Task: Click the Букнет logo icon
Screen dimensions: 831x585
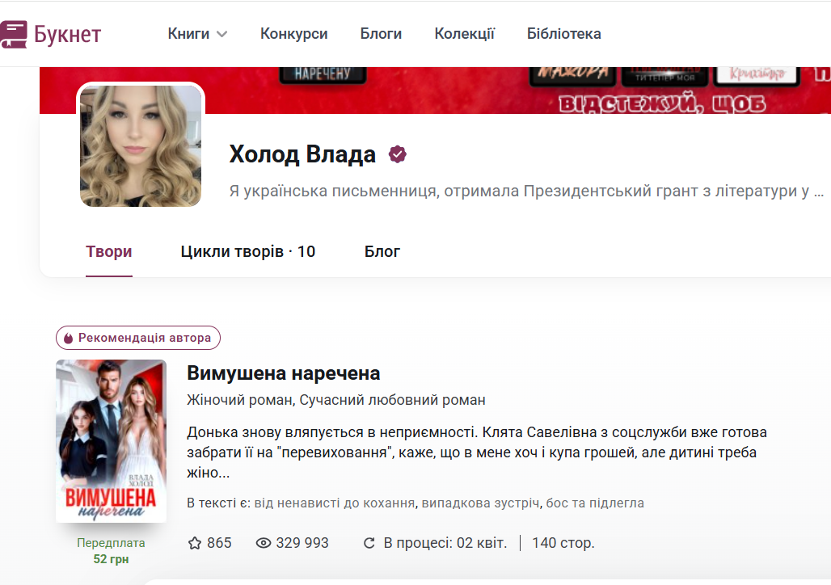Action: point(14,34)
